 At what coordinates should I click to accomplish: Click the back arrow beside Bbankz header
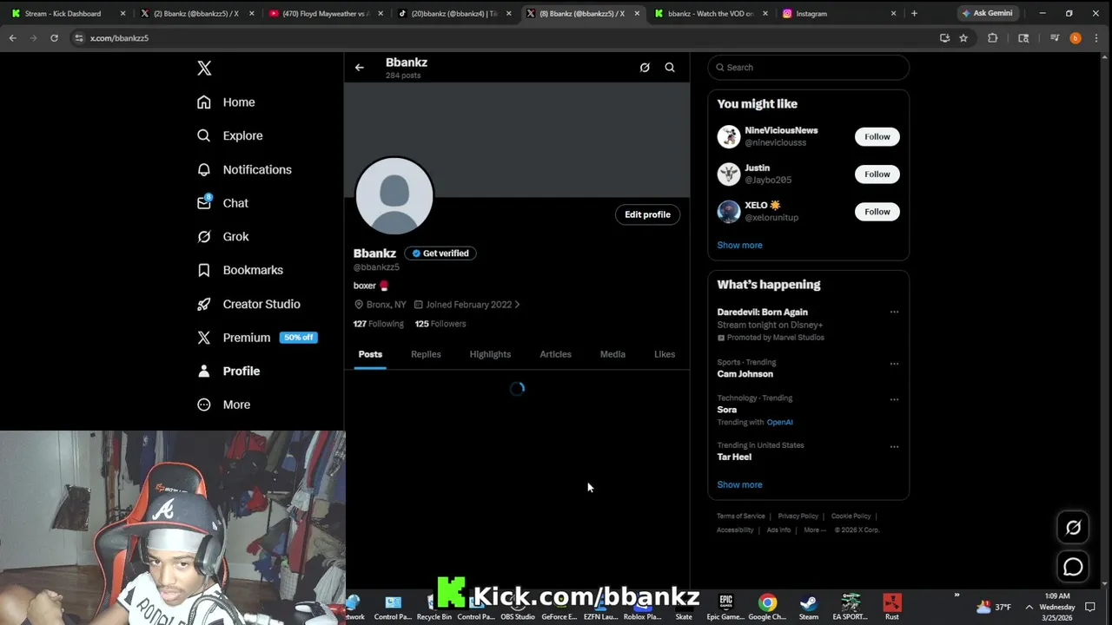[360, 67]
